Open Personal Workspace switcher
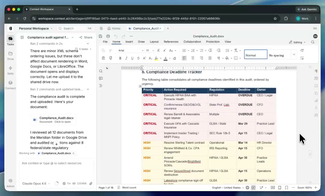Image resolution: width=325 pixels, height=196 pixels. click(36, 28)
